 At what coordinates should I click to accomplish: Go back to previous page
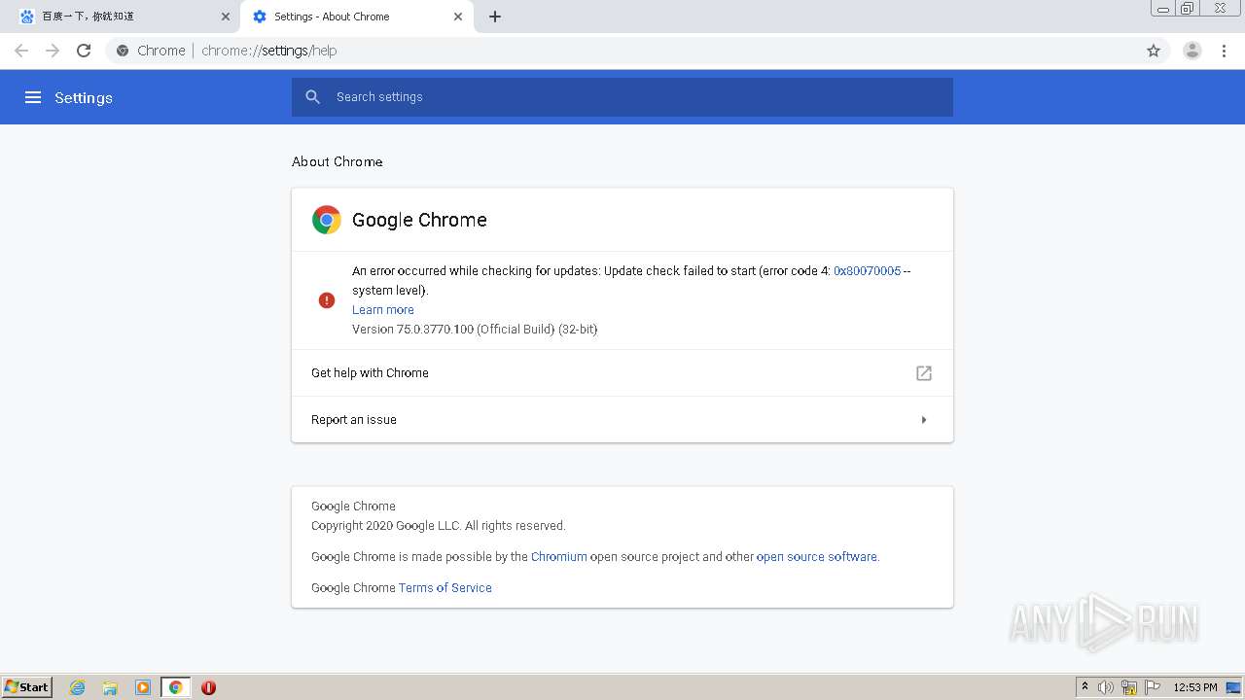pyautogui.click(x=21, y=51)
